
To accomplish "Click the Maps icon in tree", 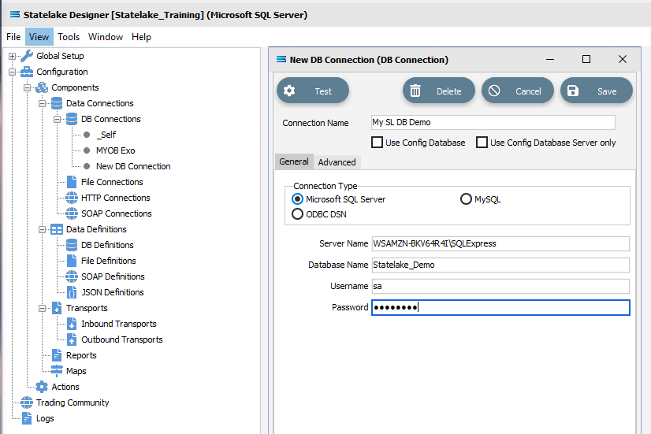I will click(x=57, y=371).
